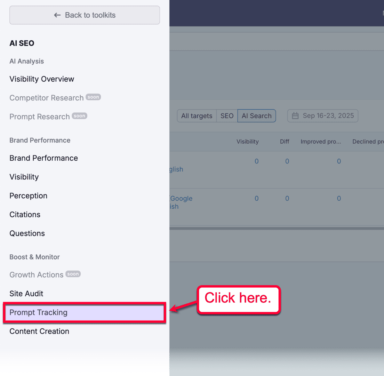384x376 pixels.
Task: Open the Citations section
Action: point(25,215)
